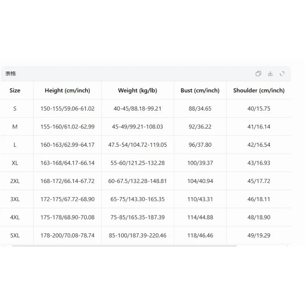Expand the table with the fullscreen icon

(282, 74)
